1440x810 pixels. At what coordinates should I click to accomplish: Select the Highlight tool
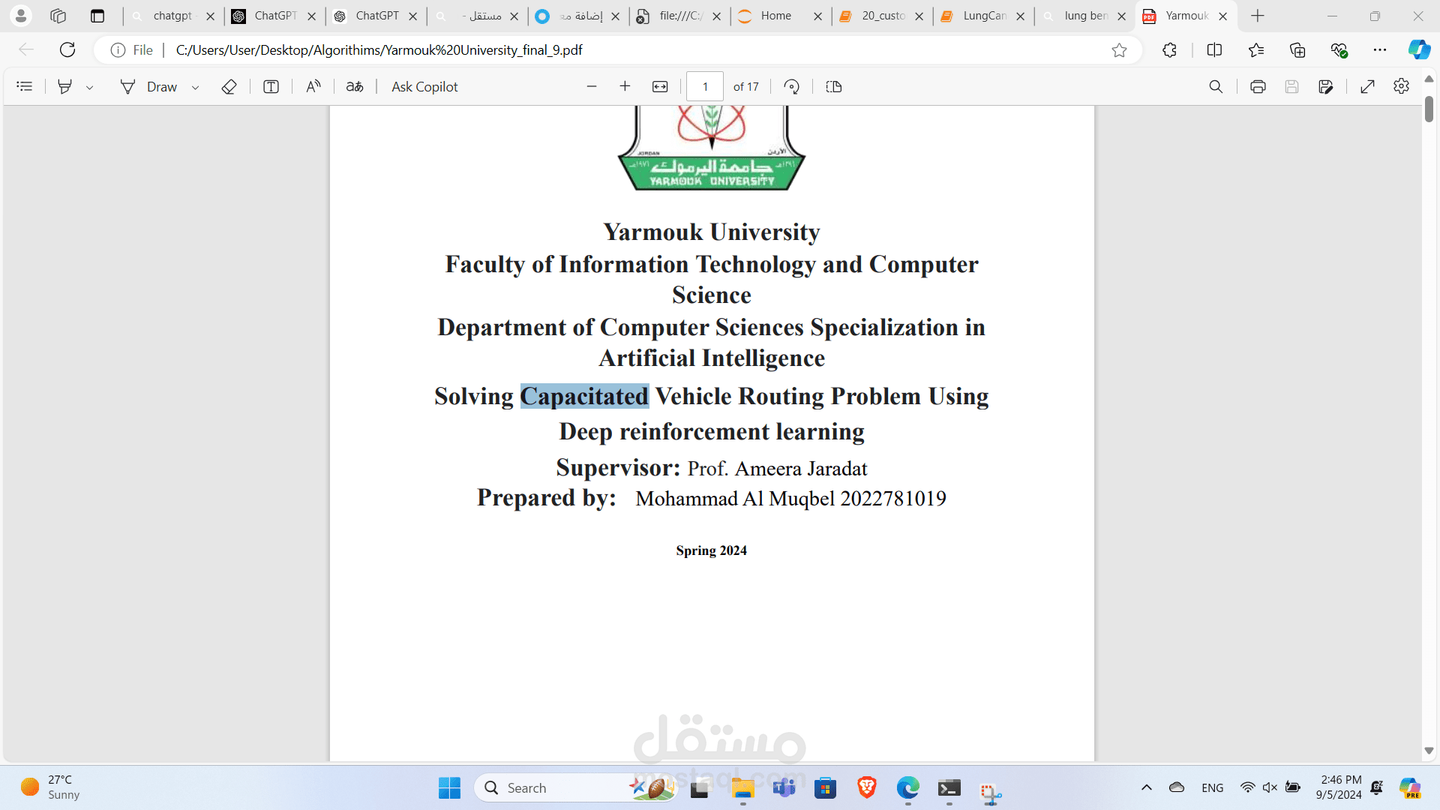pos(65,87)
